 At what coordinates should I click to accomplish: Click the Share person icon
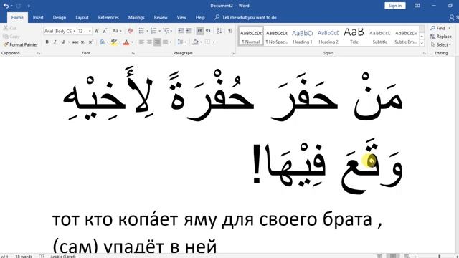(x=452, y=17)
